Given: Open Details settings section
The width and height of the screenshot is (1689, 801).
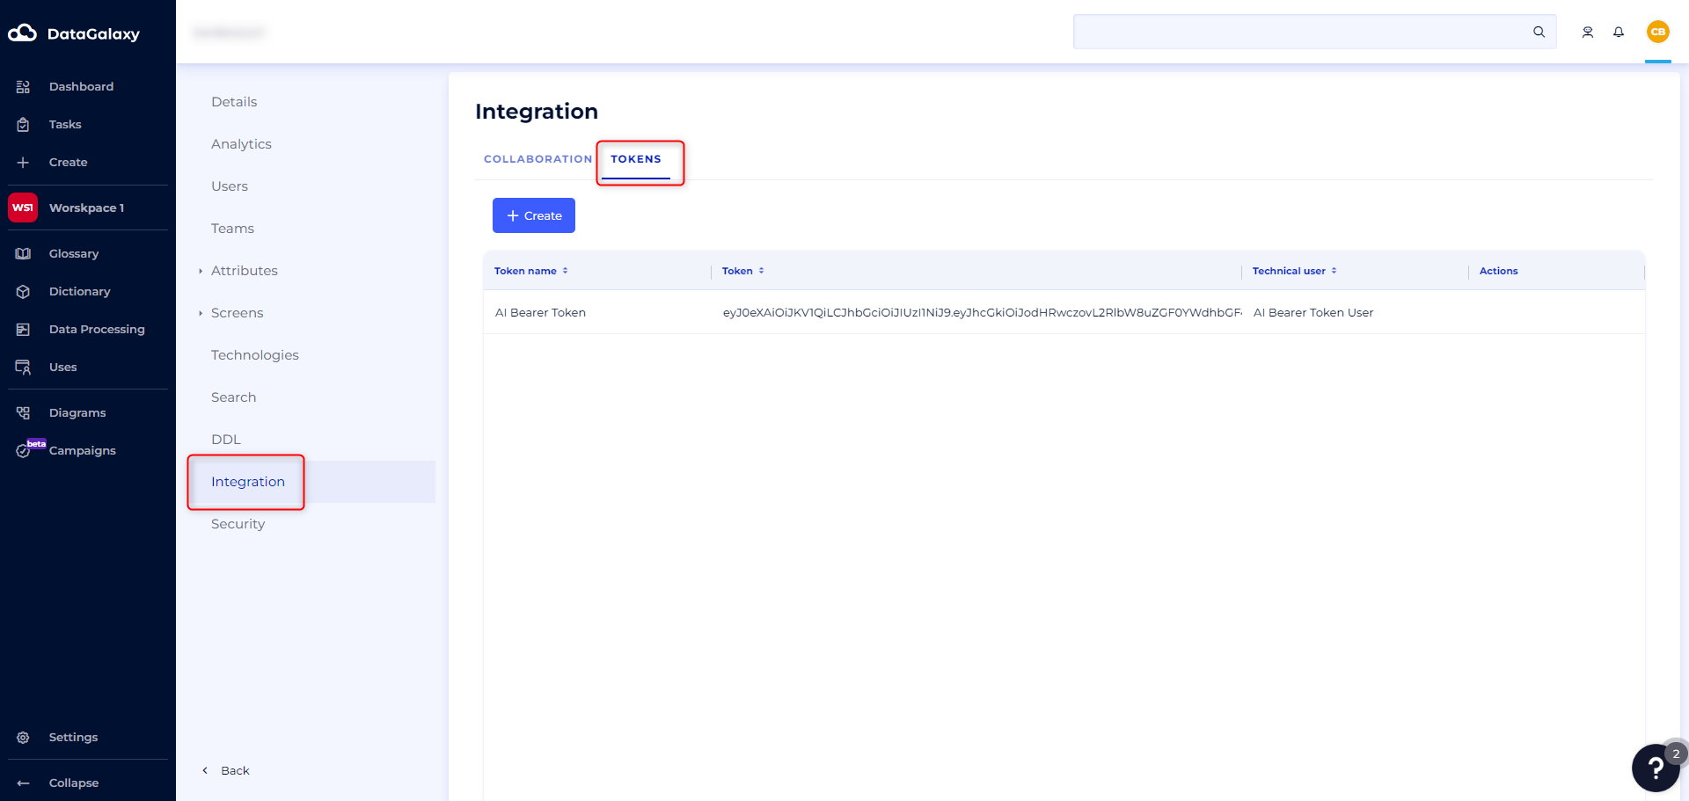Looking at the screenshot, I should [234, 102].
